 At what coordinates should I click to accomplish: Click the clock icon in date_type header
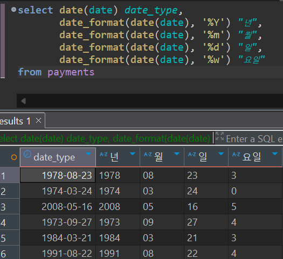(x=27, y=155)
